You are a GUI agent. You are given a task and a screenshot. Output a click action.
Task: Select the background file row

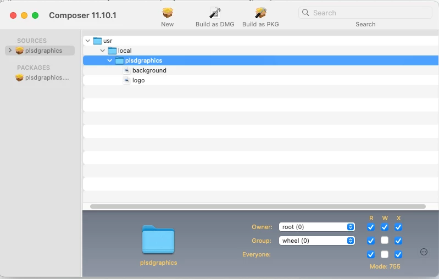(260, 70)
